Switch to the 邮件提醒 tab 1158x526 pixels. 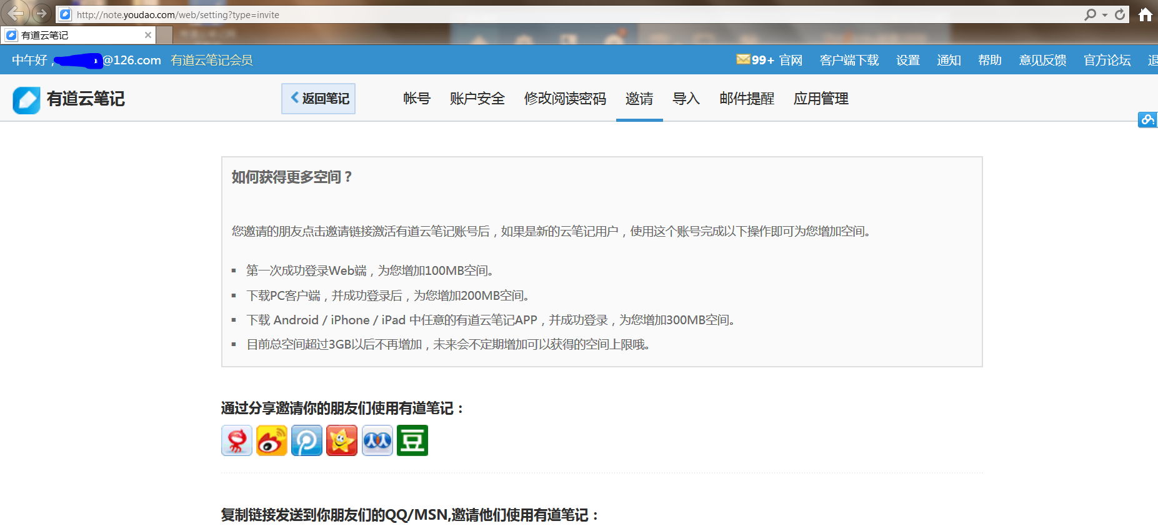point(747,99)
